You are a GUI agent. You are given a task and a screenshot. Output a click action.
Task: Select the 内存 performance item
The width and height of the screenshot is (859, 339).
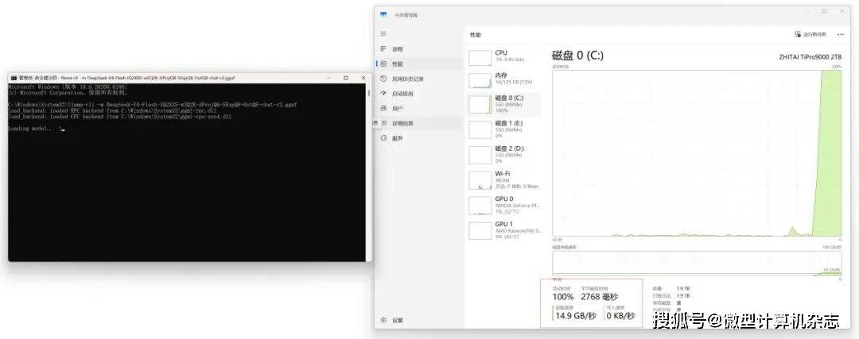(504, 79)
